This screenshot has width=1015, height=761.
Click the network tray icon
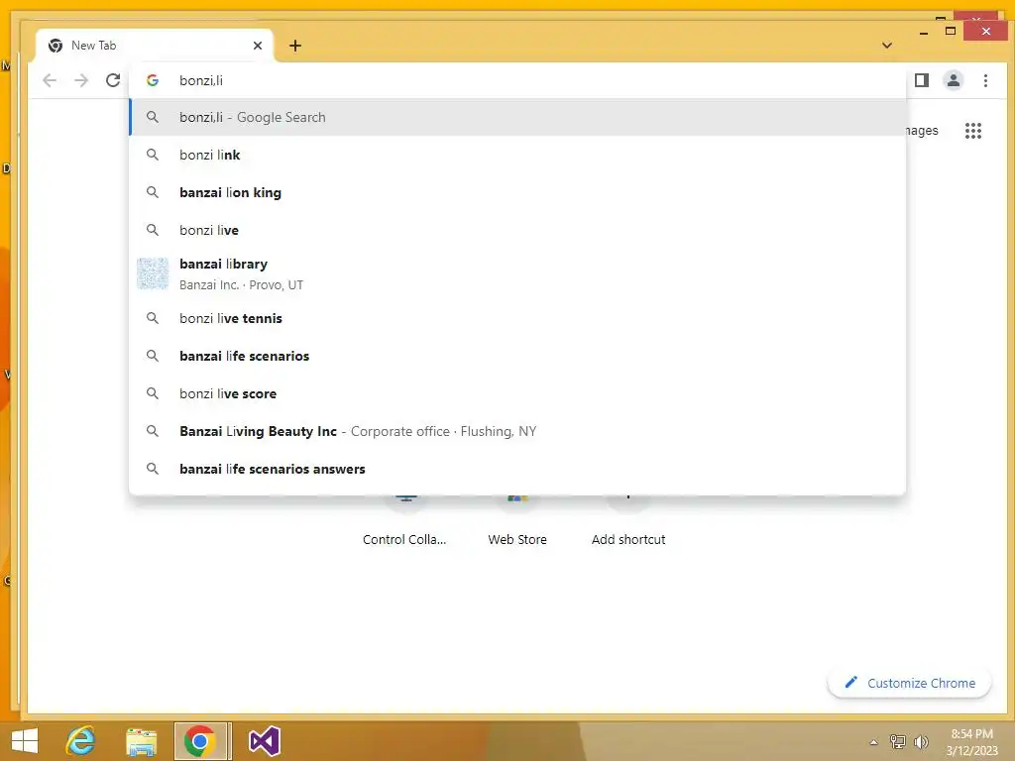point(898,741)
